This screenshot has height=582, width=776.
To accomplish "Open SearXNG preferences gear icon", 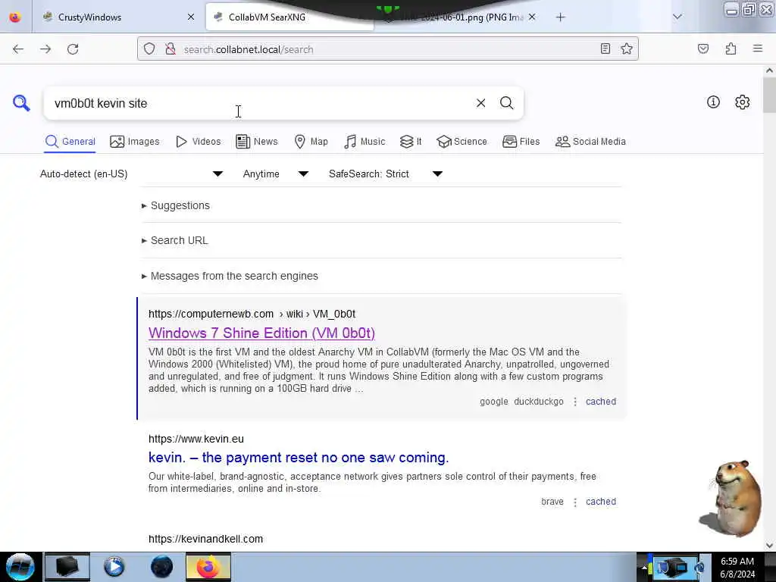I will click(x=743, y=102).
